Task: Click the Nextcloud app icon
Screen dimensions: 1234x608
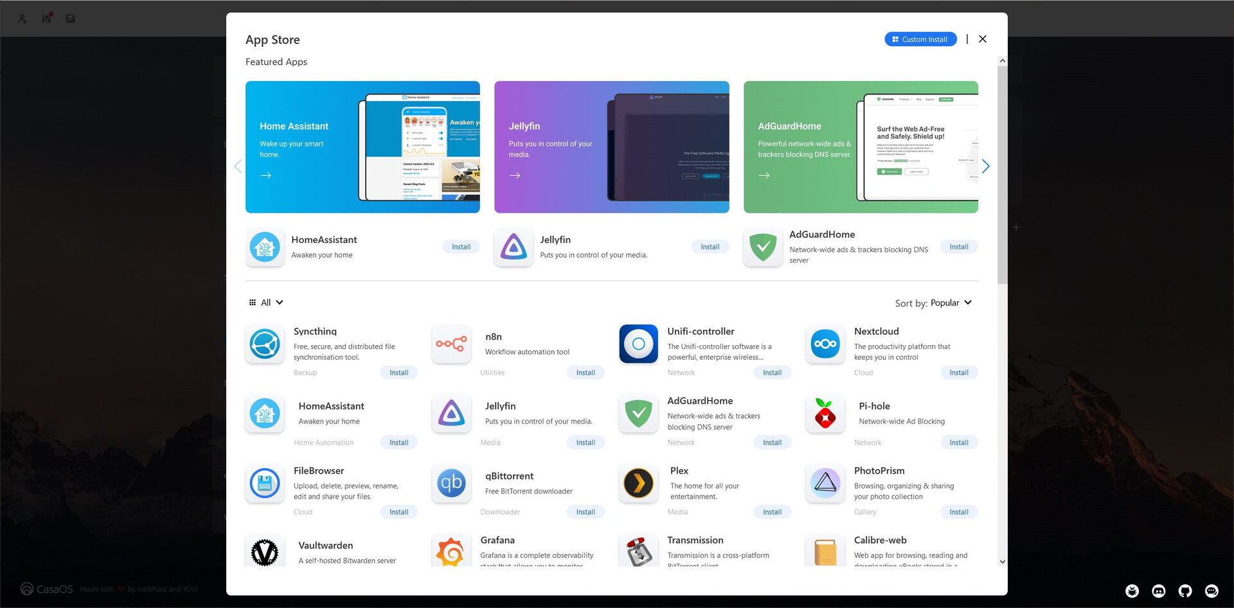Action: point(825,344)
